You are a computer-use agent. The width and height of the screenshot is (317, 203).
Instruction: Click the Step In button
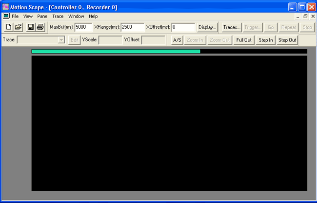coord(266,40)
